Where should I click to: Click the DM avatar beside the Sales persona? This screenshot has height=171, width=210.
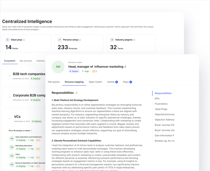(12, 156)
